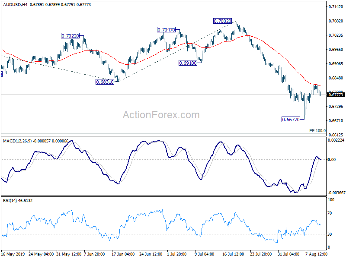Screen dimensions: 346x259
Task: Click the 0.71420 price axis value
Action: pos(336,7)
